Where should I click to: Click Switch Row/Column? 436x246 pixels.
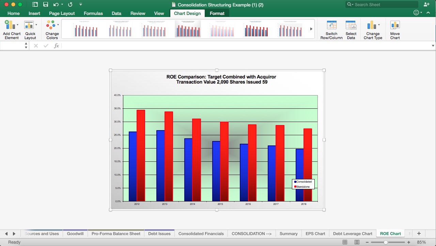[331, 29]
